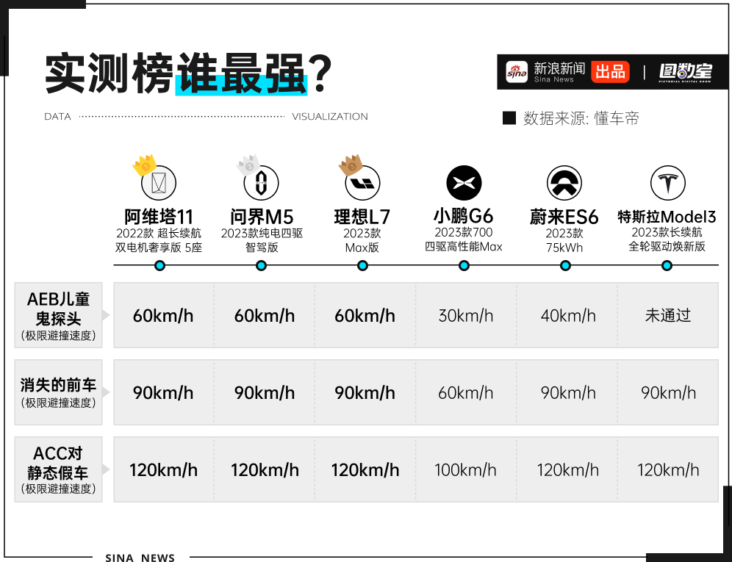Image resolution: width=732 pixels, height=562 pixels.
Task: Click the 图数室 logo
Action: coord(685,72)
